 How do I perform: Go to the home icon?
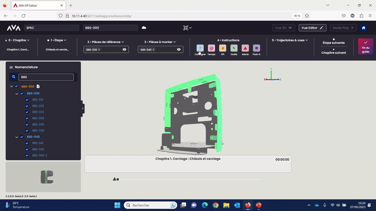coord(363,28)
